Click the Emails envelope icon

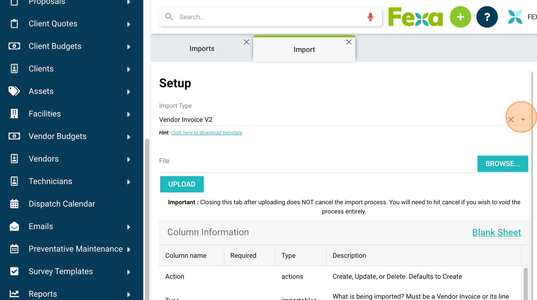(x=14, y=227)
